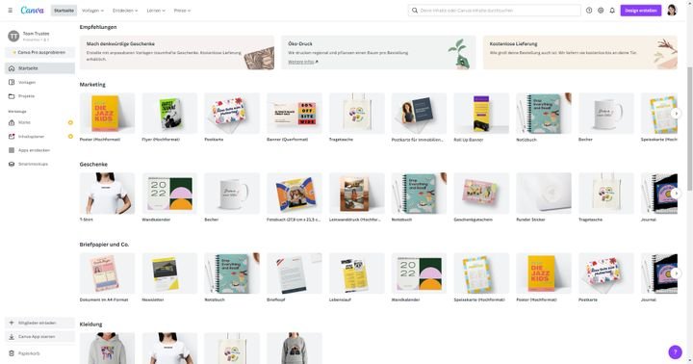The width and height of the screenshot is (693, 364).
Task: Click the plus icon for Mitglieder einladen
Action: coord(12,323)
